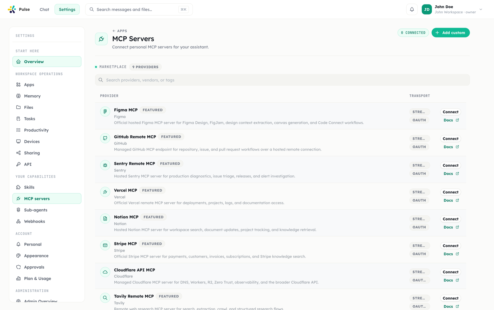
Task: Click the Figma MCP provider icon
Action: (x=105, y=111)
